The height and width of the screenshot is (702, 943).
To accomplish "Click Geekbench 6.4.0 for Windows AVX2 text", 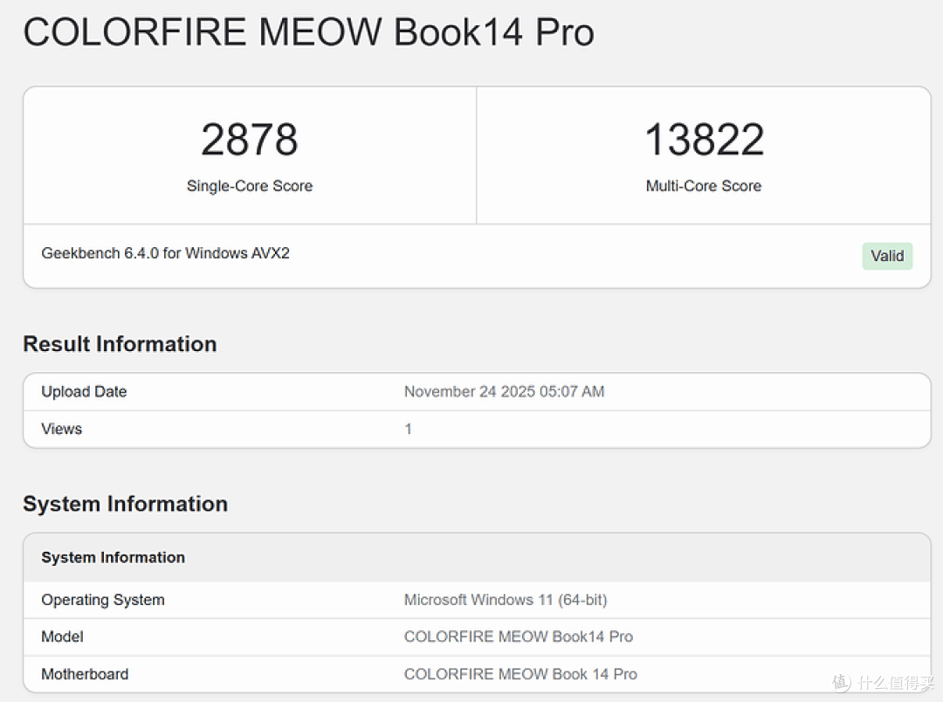I will pos(165,253).
